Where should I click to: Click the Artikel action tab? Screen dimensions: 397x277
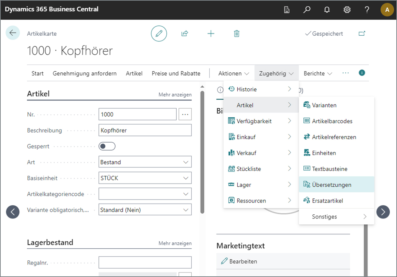(x=134, y=73)
